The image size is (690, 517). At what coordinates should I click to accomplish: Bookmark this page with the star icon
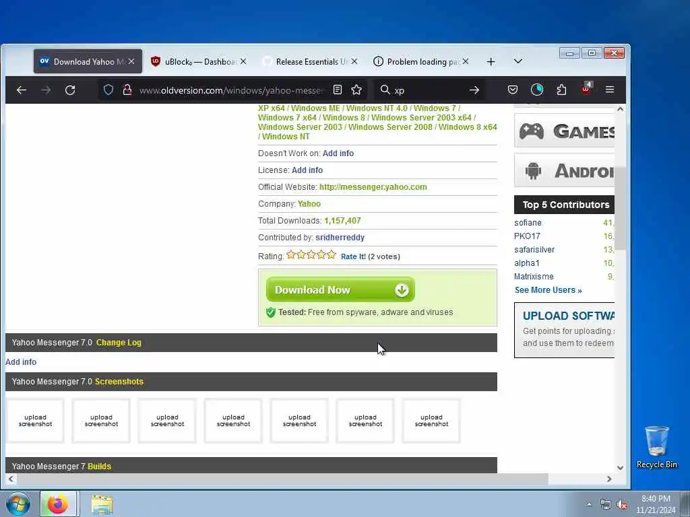(356, 90)
